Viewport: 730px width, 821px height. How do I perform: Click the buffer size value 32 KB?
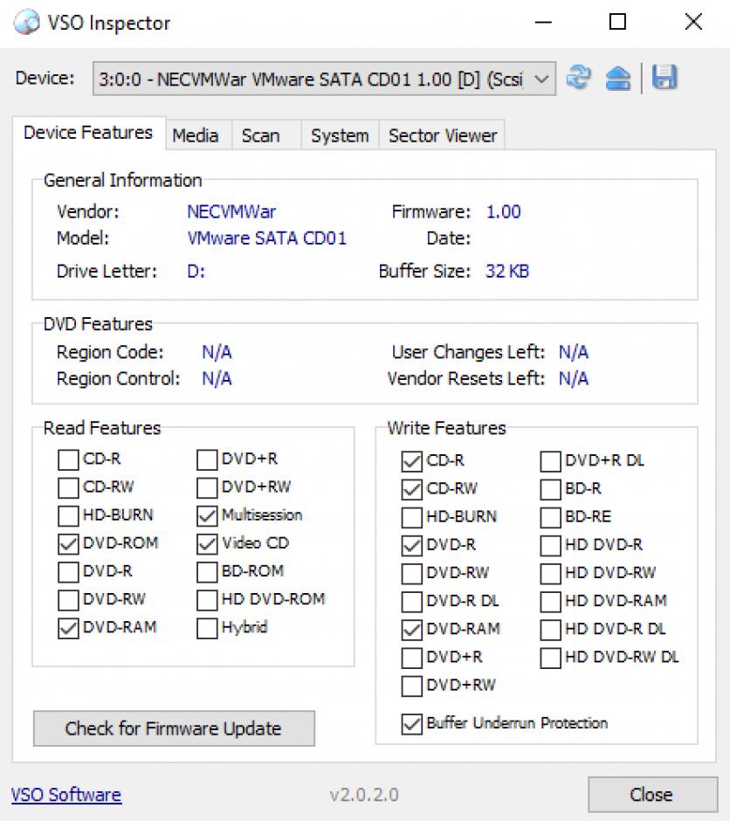(x=507, y=272)
